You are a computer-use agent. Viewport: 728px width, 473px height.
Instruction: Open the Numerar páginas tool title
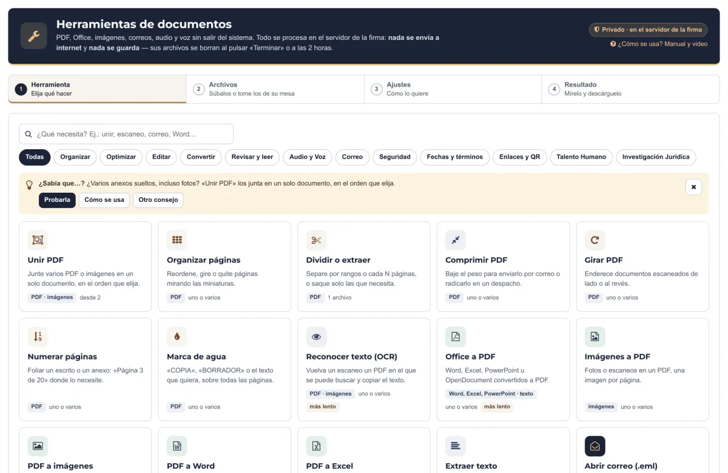(x=62, y=357)
